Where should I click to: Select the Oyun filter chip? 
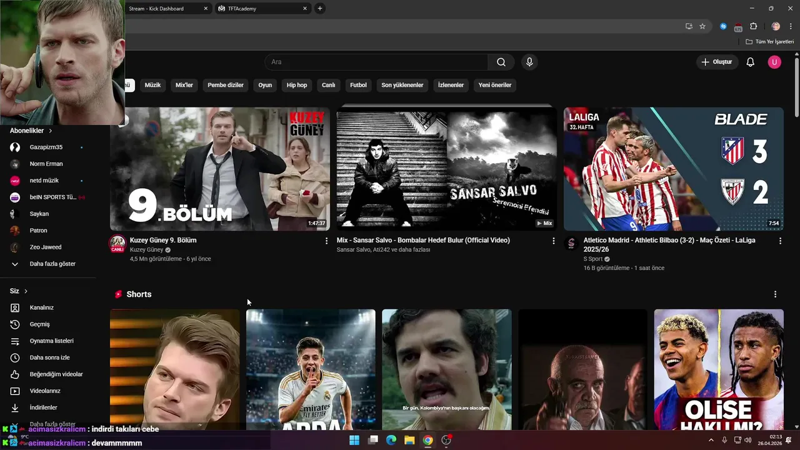point(266,85)
